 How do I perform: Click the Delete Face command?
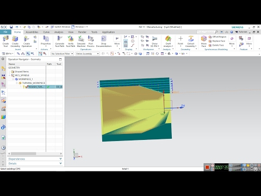[216, 45]
